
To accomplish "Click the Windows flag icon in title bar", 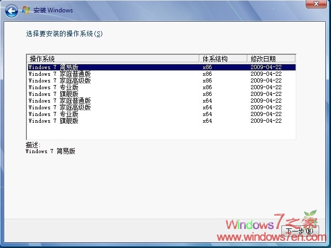I will point(26,10).
